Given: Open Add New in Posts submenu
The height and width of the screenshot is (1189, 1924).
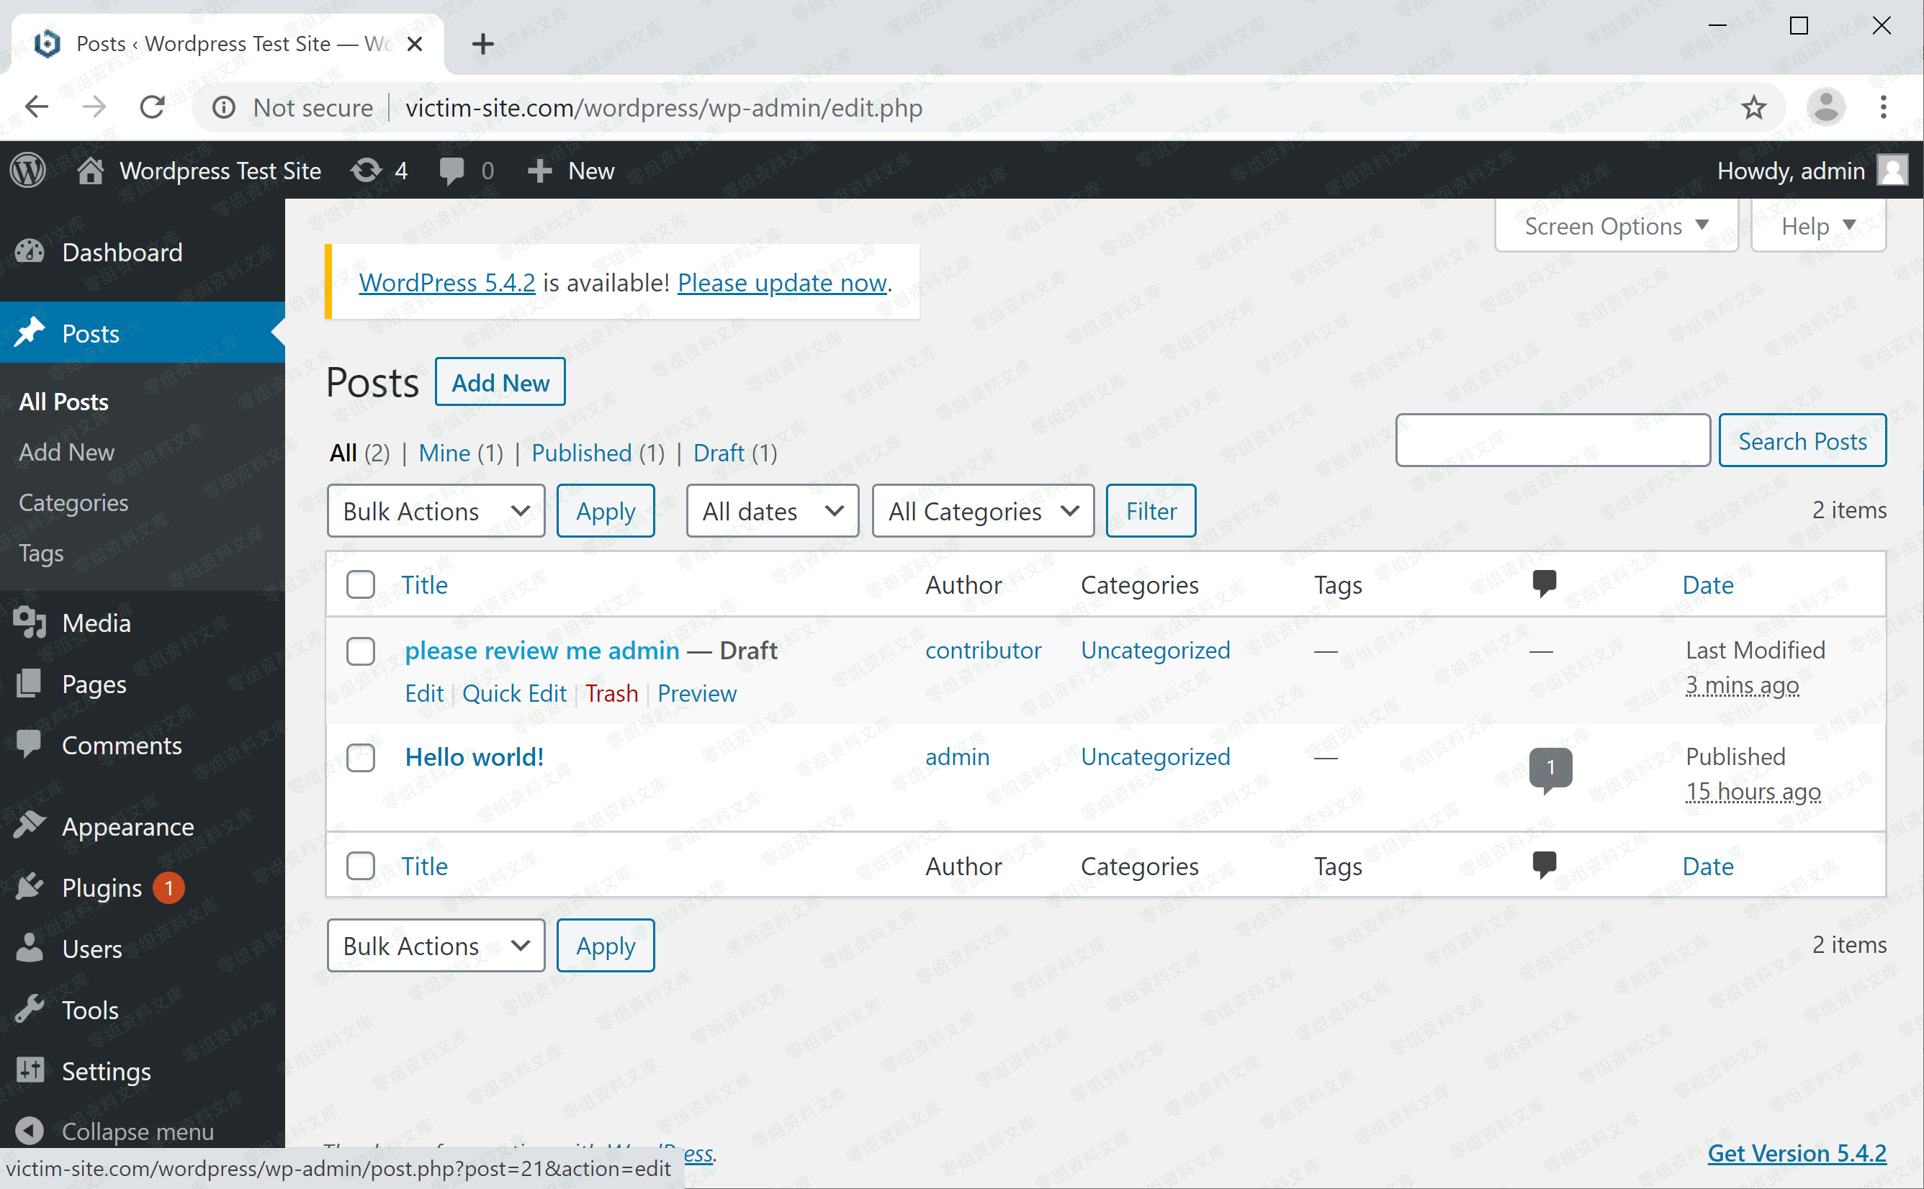Looking at the screenshot, I should 67,452.
